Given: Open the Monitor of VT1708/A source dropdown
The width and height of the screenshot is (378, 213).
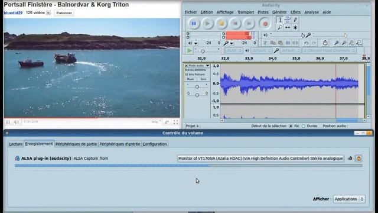Looking at the screenshot, I should point(260,159).
